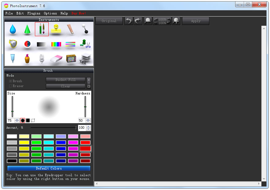Viewport: 270px width, 190px height.
Task: Select the blue tube tool
Action: click(13, 59)
